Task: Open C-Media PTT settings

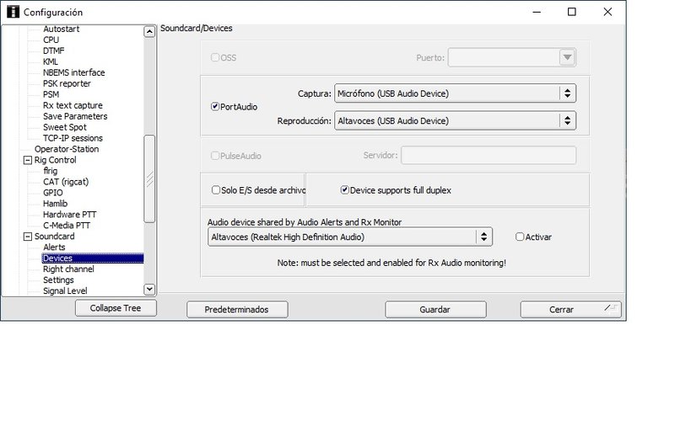Action: [67, 226]
